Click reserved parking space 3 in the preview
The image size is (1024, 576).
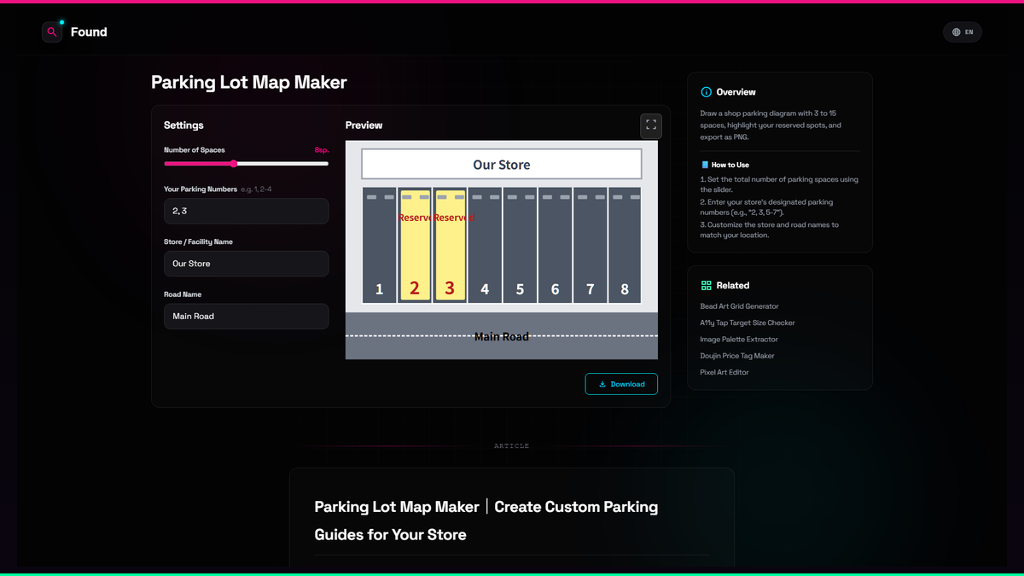coord(450,245)
